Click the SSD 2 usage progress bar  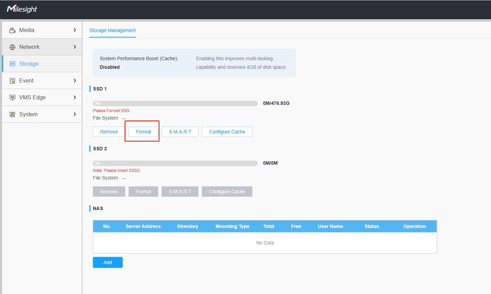tap(175, 163)
